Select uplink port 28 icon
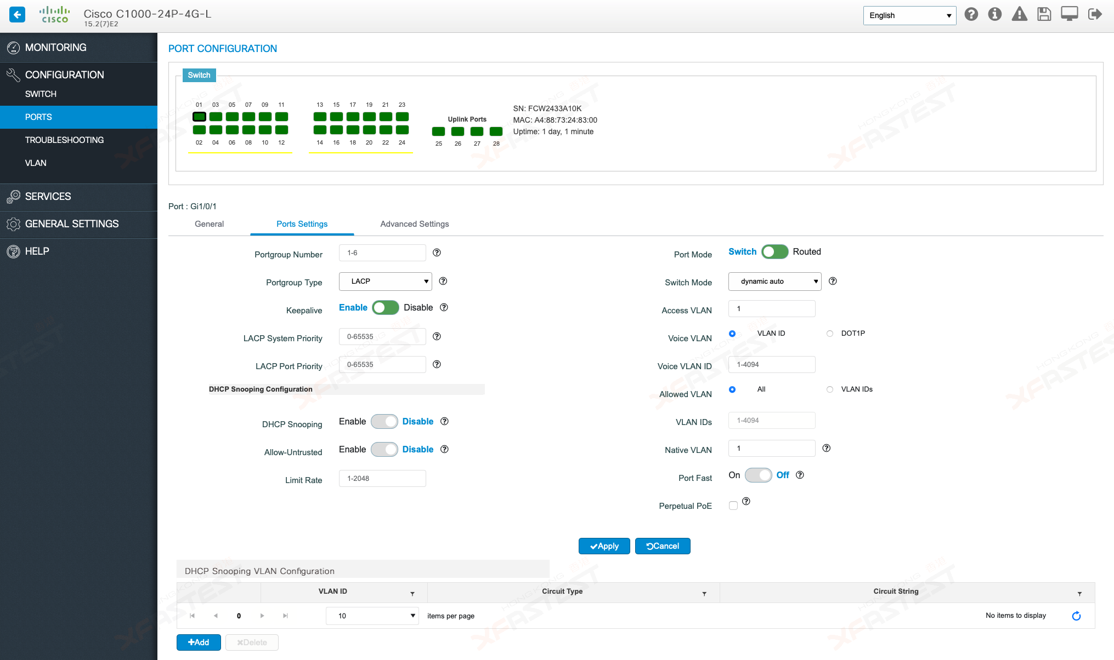 pos(496,131)
